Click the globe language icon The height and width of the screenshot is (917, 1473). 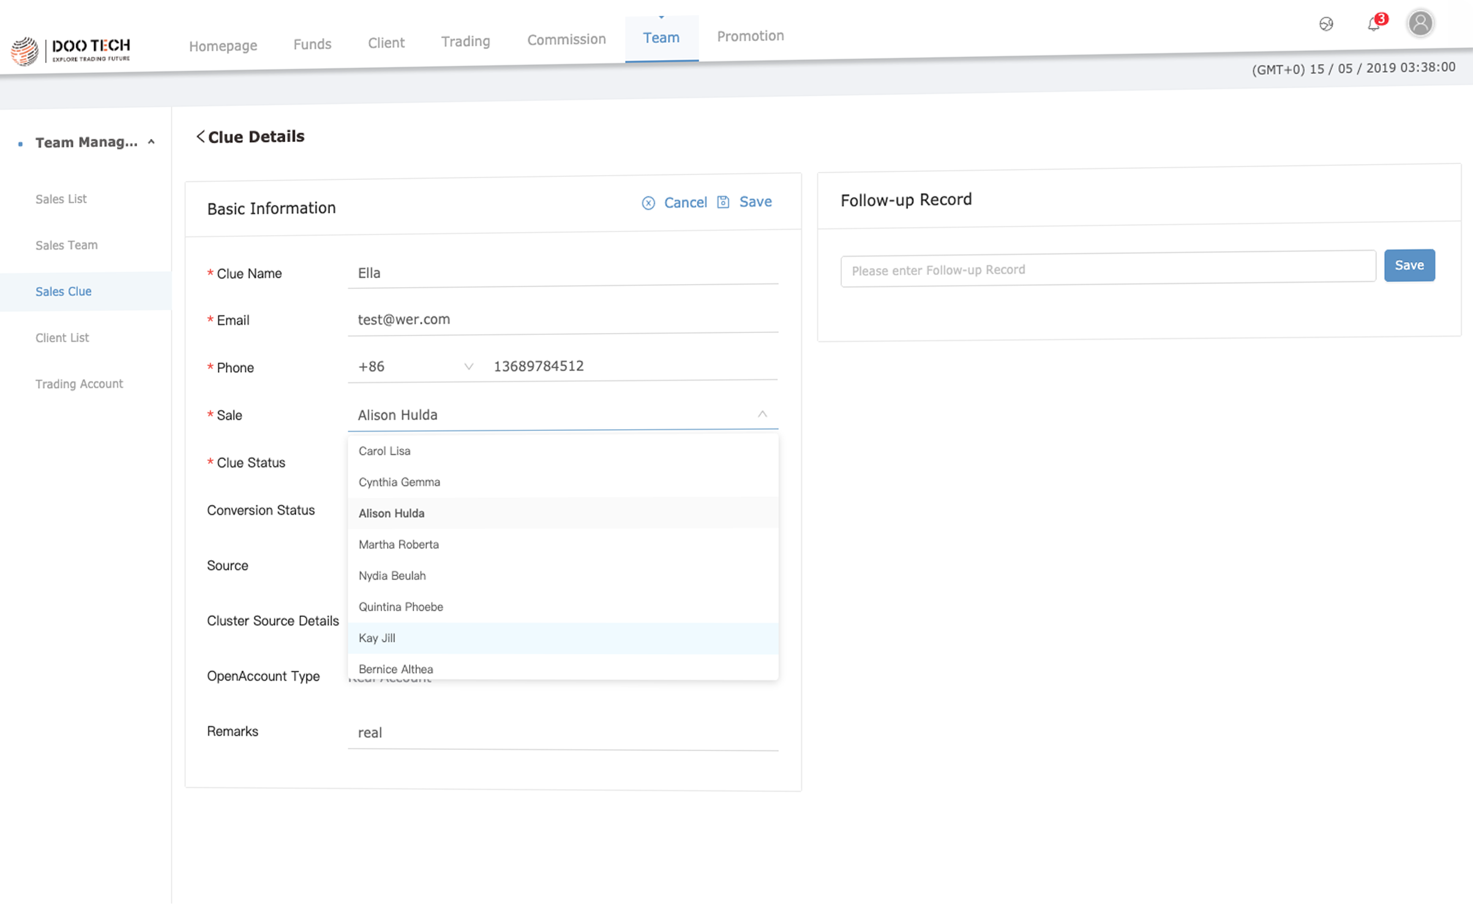pos(1326,24)
